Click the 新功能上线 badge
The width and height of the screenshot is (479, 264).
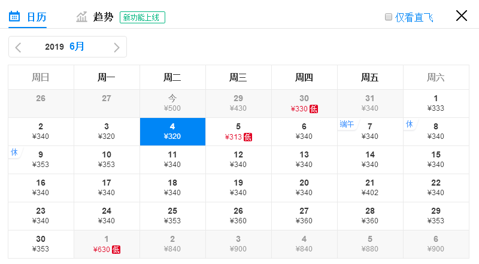coord(143,17)
